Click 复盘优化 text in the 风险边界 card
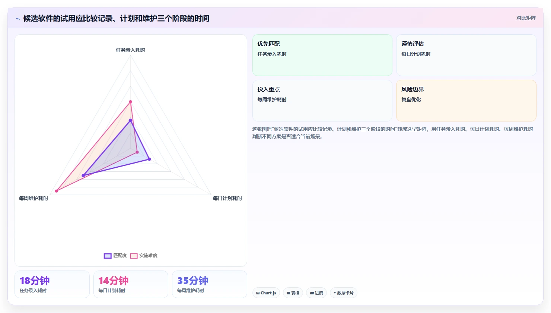Image resolution: width=551 pixels, height=313 pixels. [x=411, y=99]
